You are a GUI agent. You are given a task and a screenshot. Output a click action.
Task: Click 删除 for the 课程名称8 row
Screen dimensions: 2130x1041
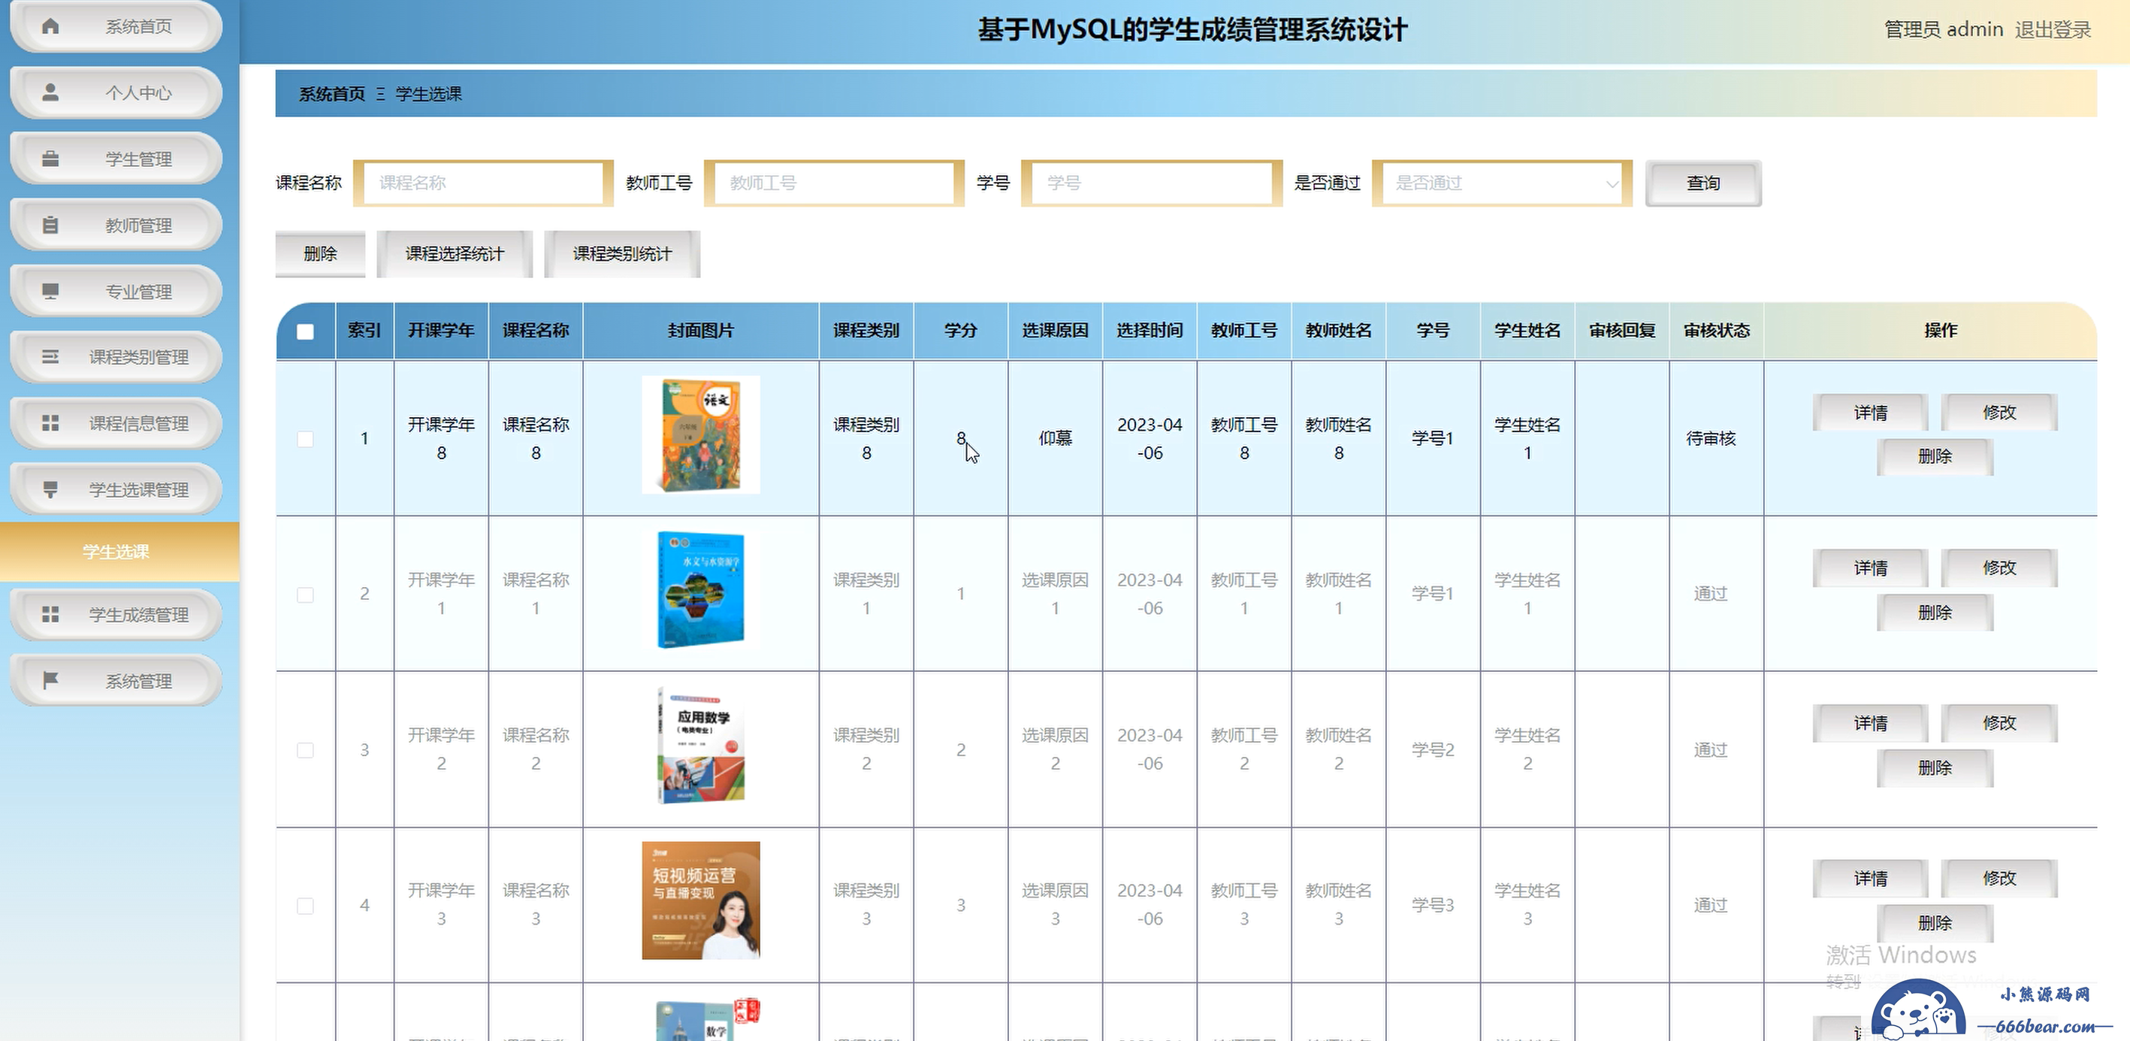point(1935,456)
